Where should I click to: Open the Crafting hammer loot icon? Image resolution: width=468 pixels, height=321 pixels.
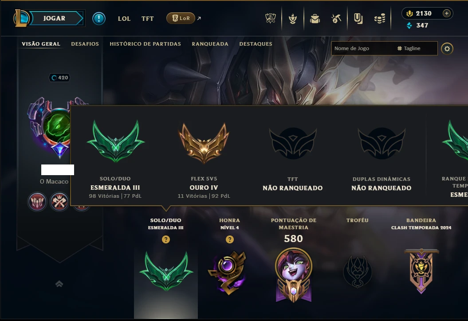coord(336,19)
